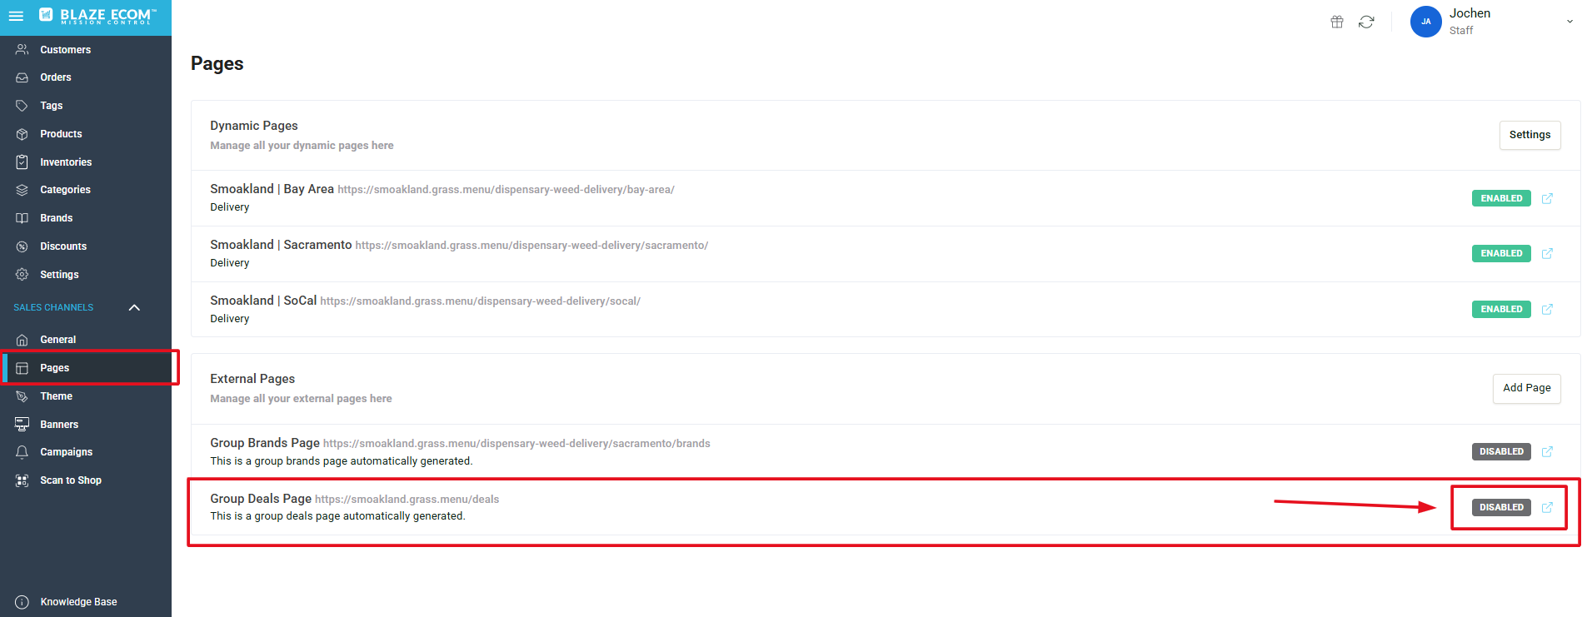
Task: Click the Dynamic Pages Settings button
Action: pyautogui.click(x=1530, y=135)
